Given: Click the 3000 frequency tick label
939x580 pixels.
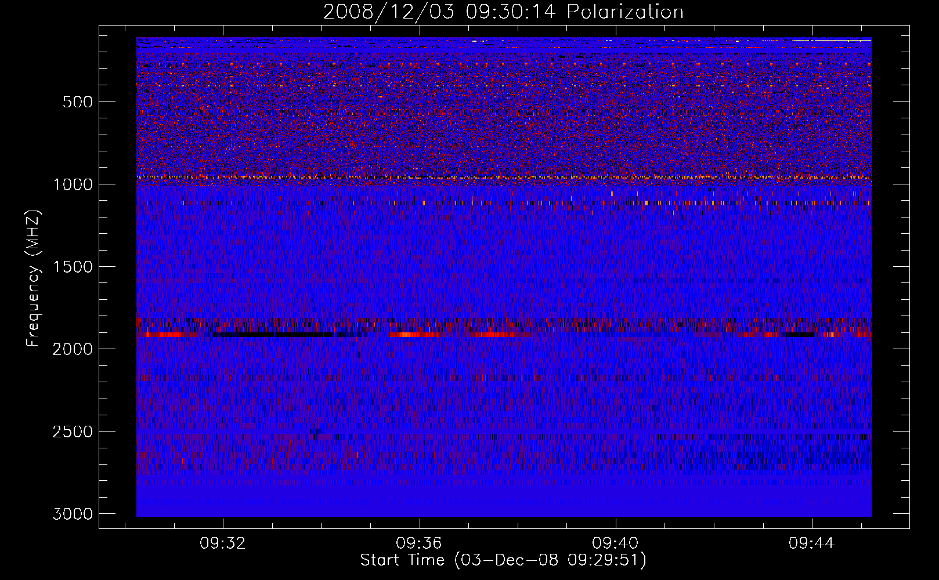Looking at the screenshot, I should click(73, 514).
